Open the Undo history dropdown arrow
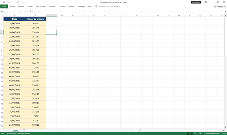 [9, 2]
